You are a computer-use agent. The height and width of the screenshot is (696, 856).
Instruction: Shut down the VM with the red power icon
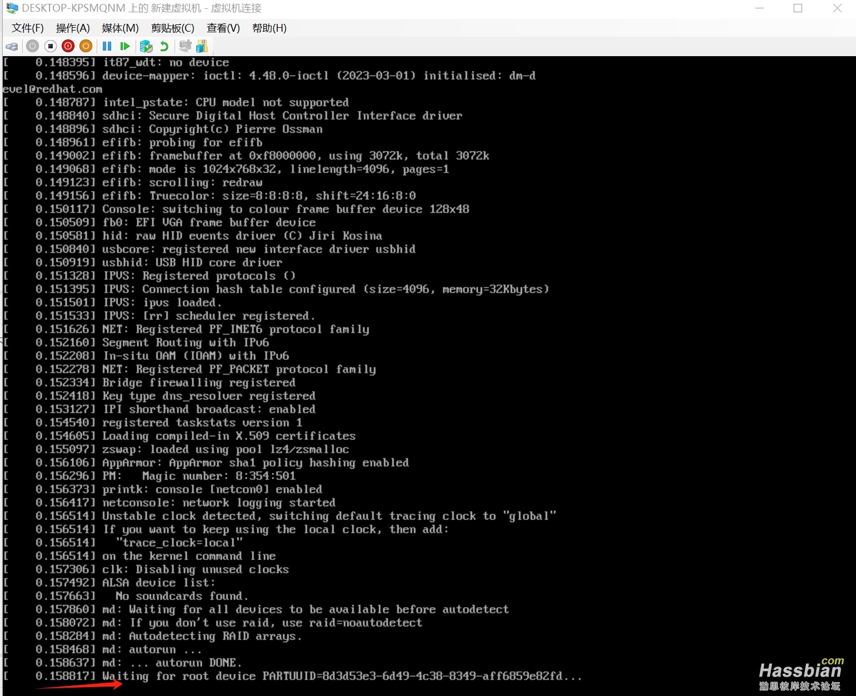(68, 46)
